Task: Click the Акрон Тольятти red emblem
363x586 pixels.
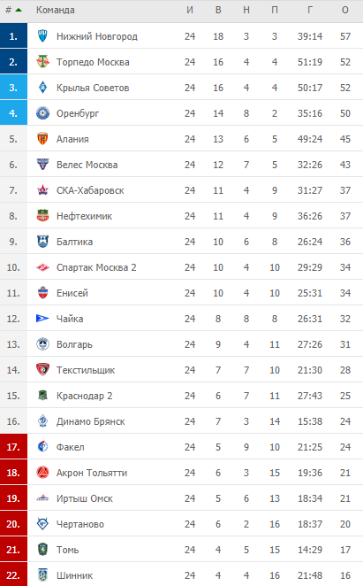Action: pos(43,473)
